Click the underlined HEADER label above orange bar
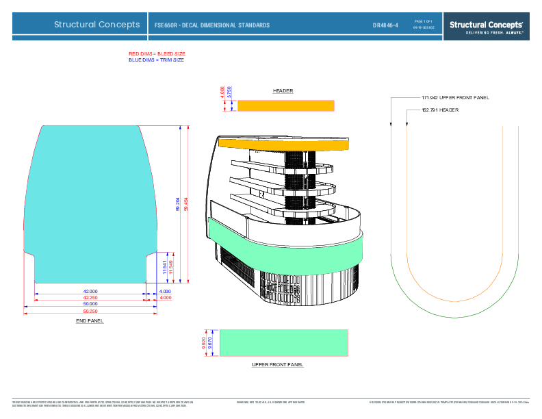This screenshot has height=419, width=542. (283, 90)
